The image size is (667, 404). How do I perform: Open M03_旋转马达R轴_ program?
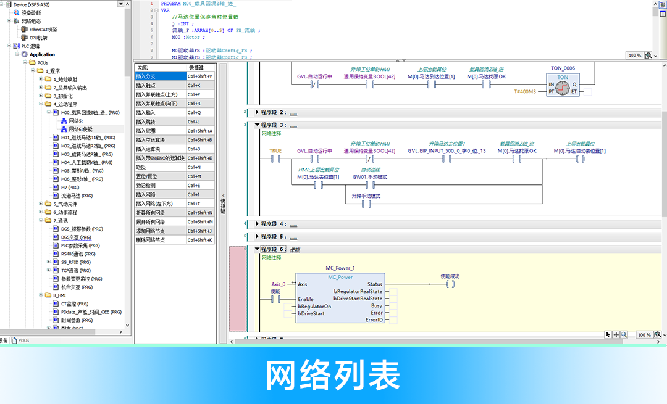tap(86, 154)
